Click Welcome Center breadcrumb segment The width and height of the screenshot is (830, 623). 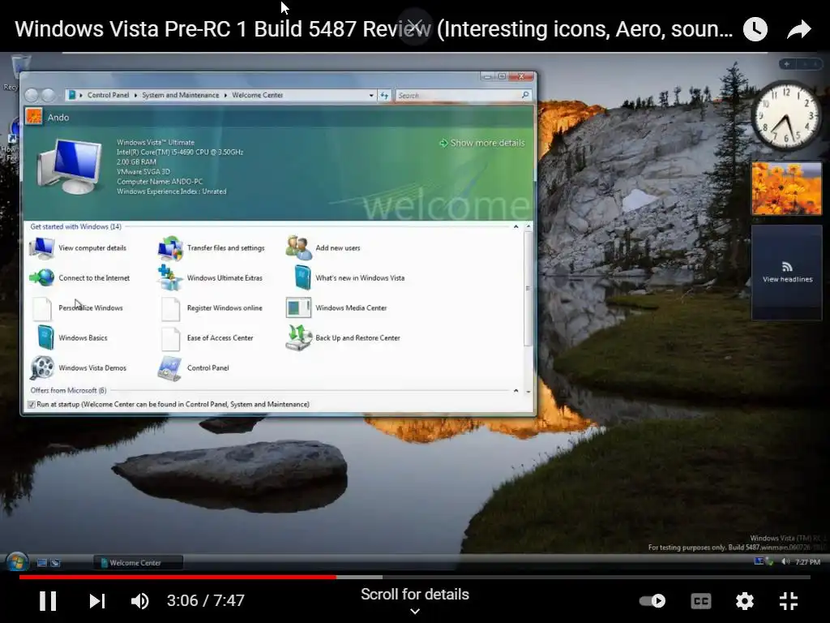257,95
